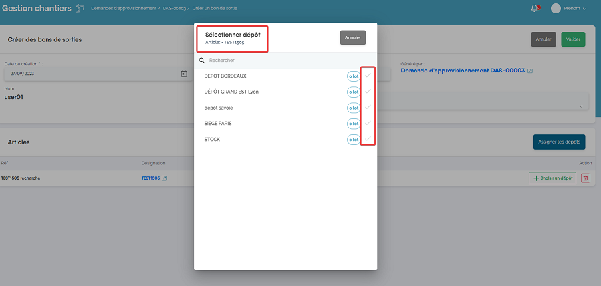Tick the checkmark for SIEGE PARIS
601x286 pixels.
(x=368, y=123)
